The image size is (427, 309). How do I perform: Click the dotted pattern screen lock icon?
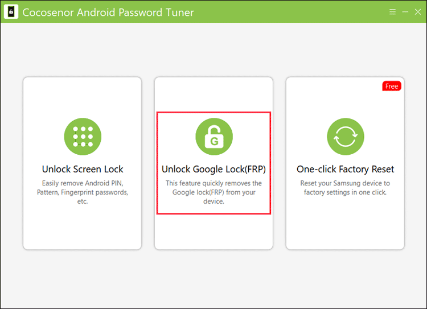[x=83, y=137]
